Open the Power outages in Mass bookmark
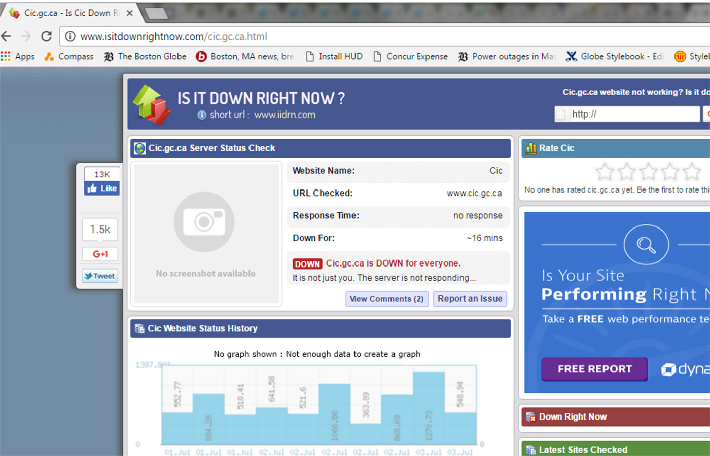 coord(507,56)
